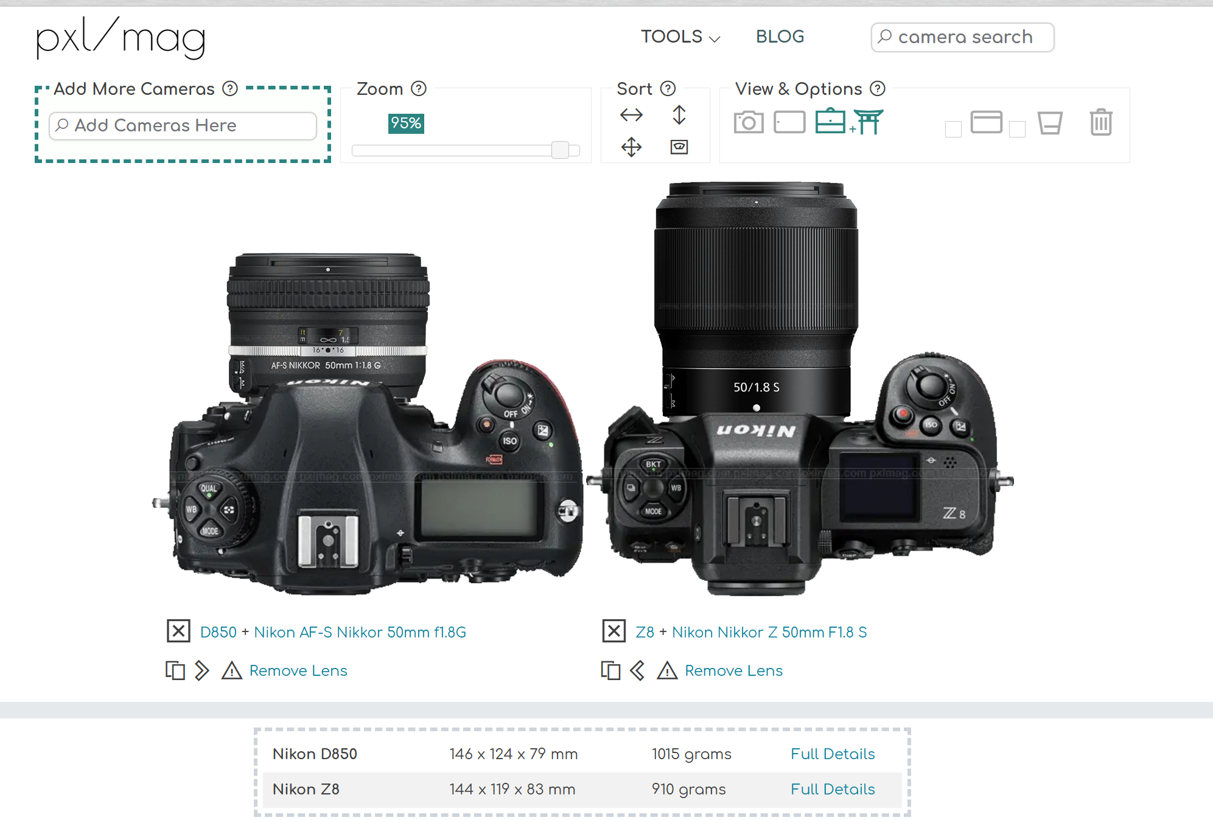This screenshot has width=1213, height=820.
Task: Open the pxl/mag logo homepage
Action: coord(121,38)
